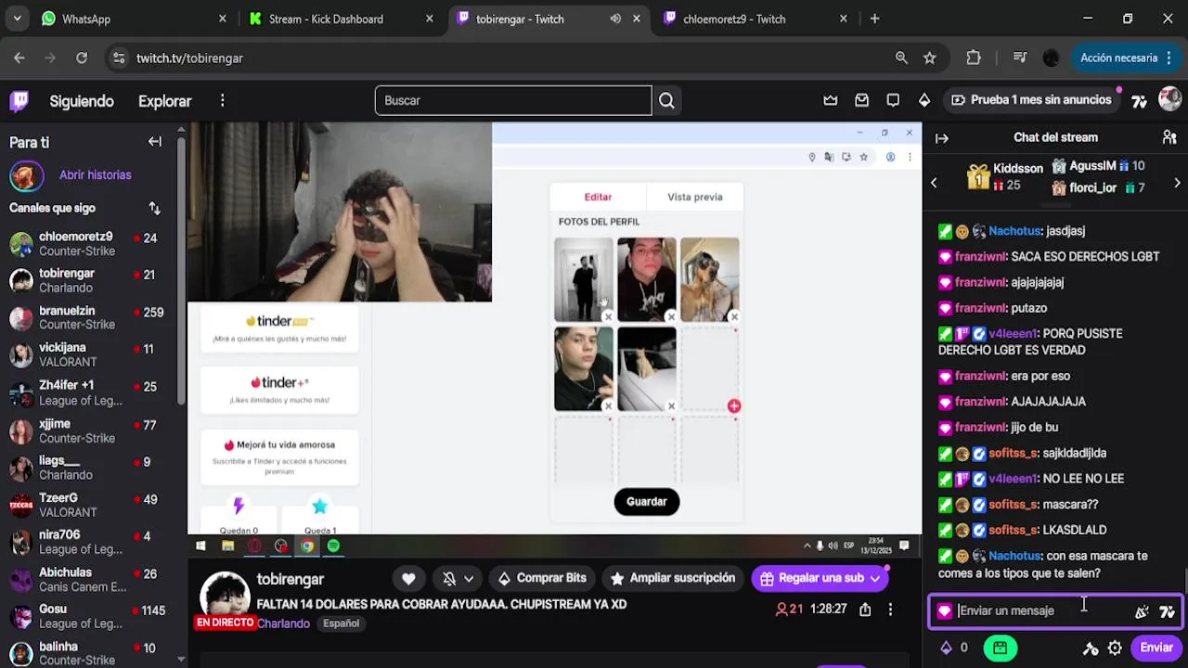Open the notifications inbox icon

(861, 100)
